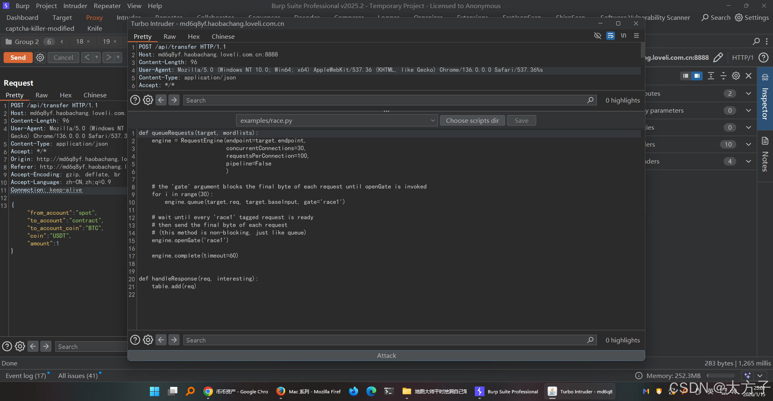Expand the Group 2 tab group
The width and height of the screenshot is (773, 401).
coord(27,42)
